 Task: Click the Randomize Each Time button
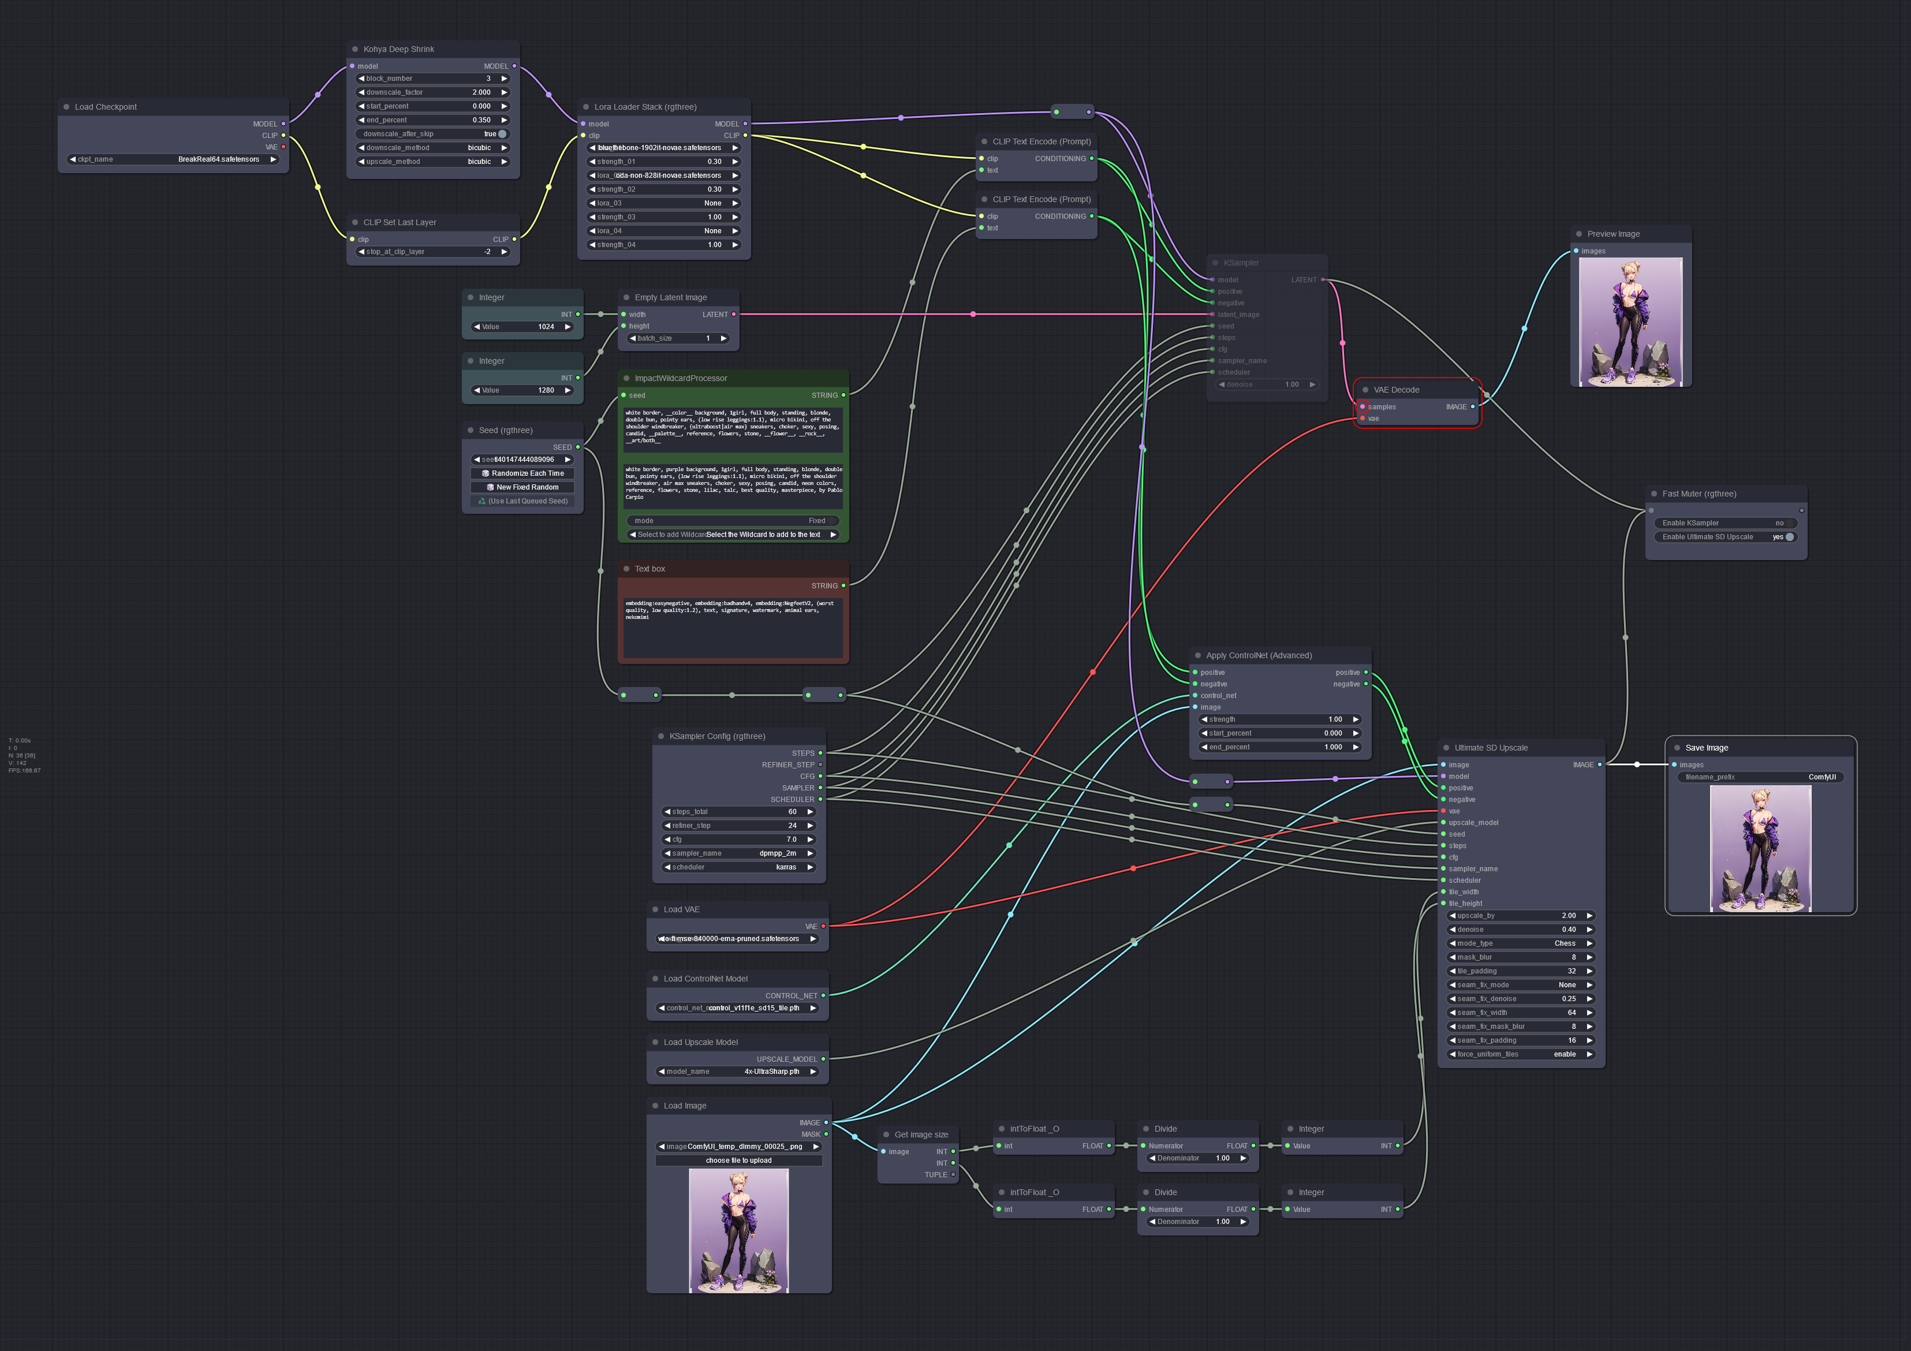pos(522,473)
